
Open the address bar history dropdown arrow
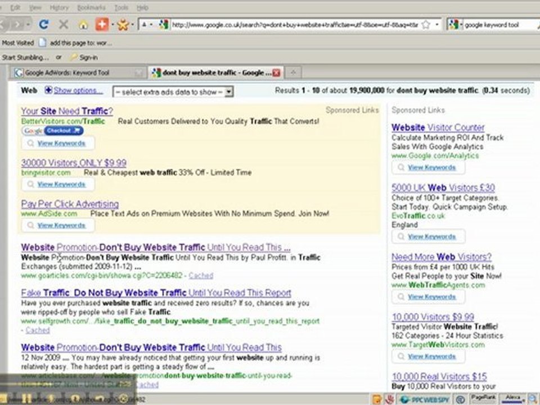[437, 24]
